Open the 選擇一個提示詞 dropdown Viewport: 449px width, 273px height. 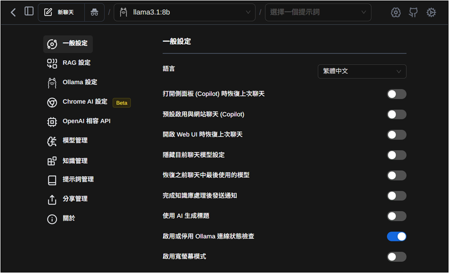(318, 12)
